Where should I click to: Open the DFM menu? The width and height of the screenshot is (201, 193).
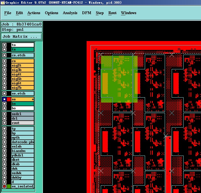pyautogui.click(x=87, y=13)
